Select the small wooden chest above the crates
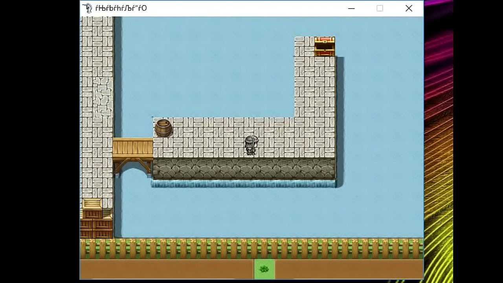This screenshot has height=283, width=503. pos(92,202)
